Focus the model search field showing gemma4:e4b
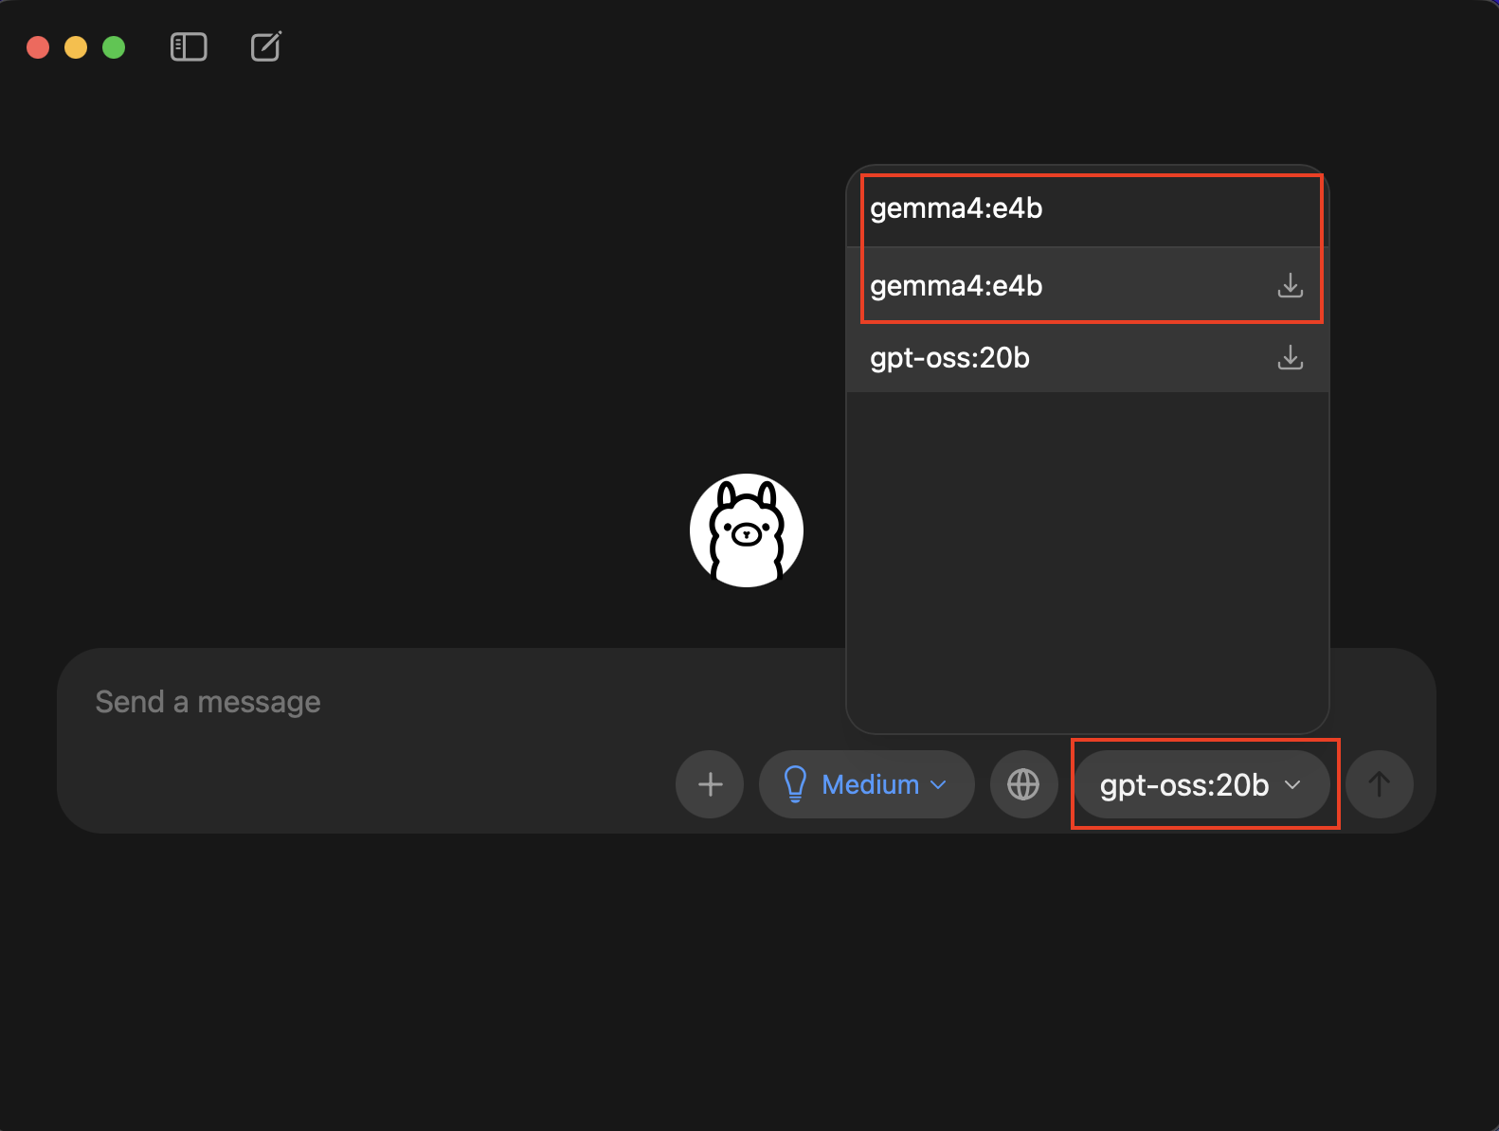1499x1131 pixels. point(1088,207)
